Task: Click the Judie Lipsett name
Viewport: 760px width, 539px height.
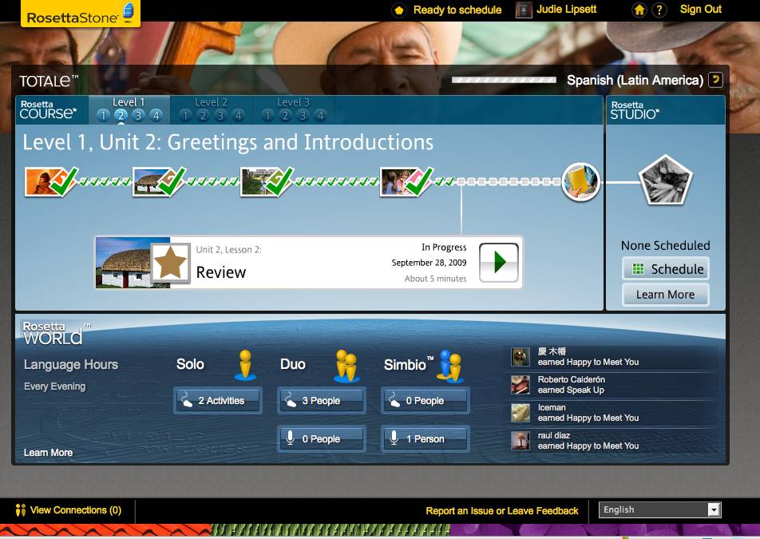Action: (x=566, y=10)
